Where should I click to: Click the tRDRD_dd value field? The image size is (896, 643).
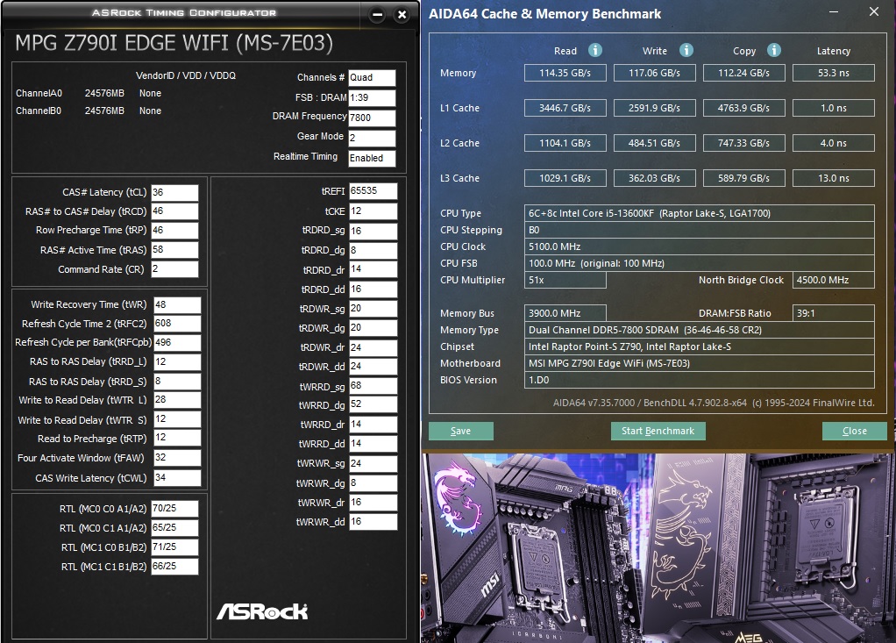(373, 289)
